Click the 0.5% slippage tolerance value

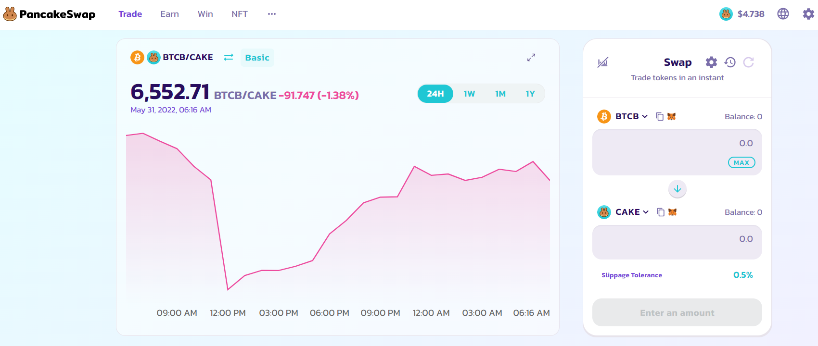click(743, 275)
